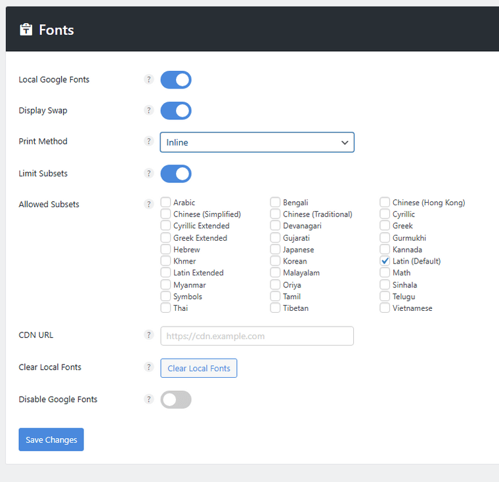This screenshot has height=482, width=499.
Task: Open help tooltip for Local Google Fonts
Action: coord(148,79)
